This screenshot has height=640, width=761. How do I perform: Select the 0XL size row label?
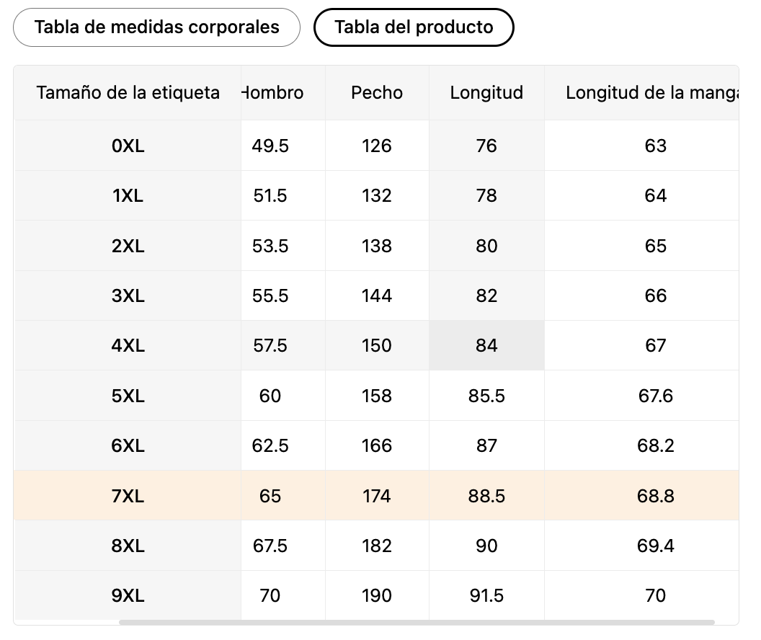point(128,146)
